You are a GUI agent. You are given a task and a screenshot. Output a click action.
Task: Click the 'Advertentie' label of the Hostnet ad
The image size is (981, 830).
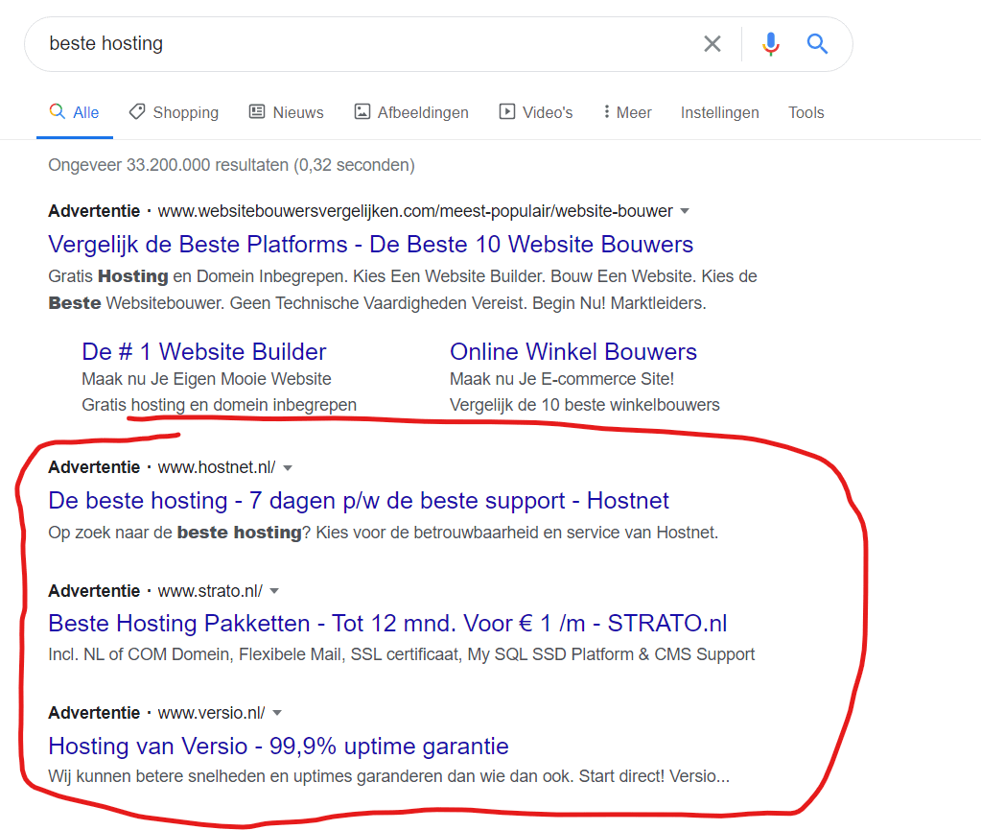94,467
